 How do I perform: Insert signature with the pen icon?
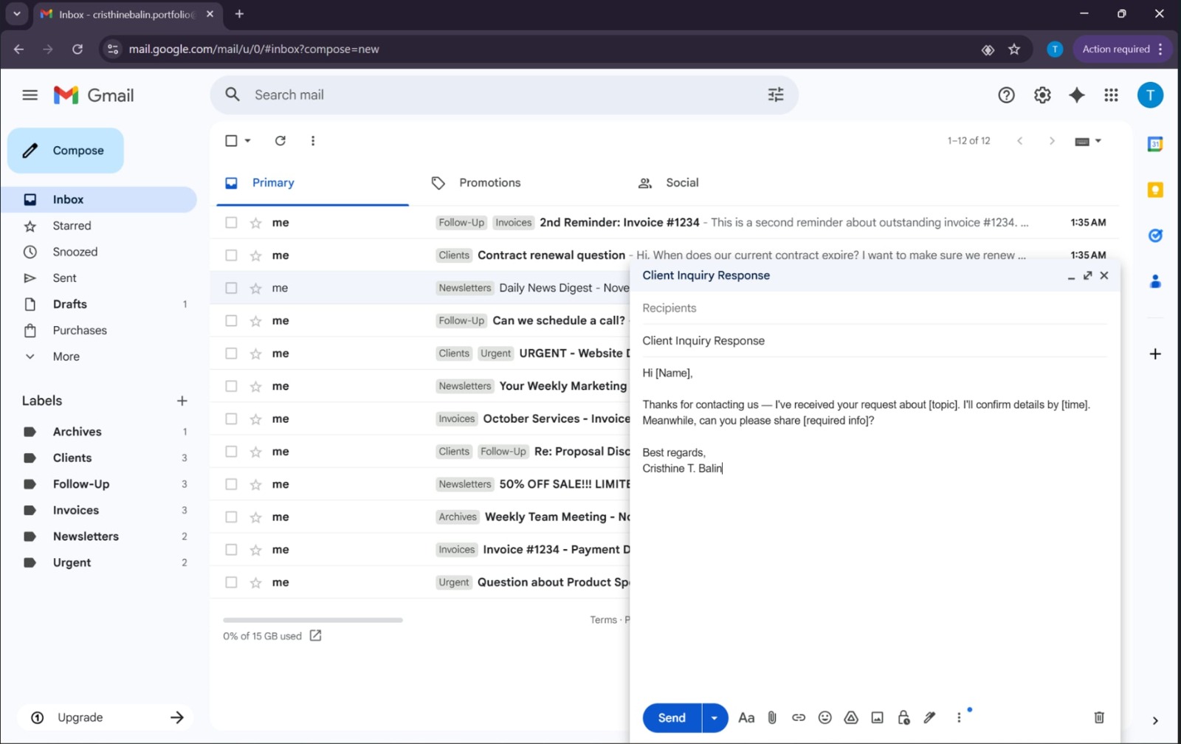(929, 717)
